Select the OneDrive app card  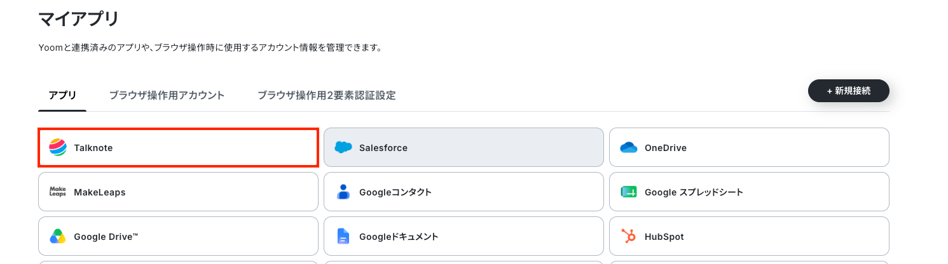point(749,147)
